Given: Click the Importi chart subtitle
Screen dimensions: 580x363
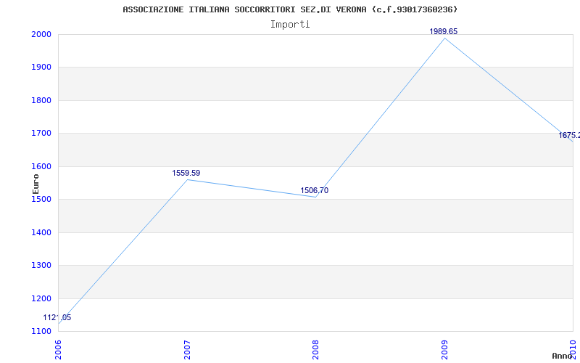Looking at the screenshot, I should 290,25.
